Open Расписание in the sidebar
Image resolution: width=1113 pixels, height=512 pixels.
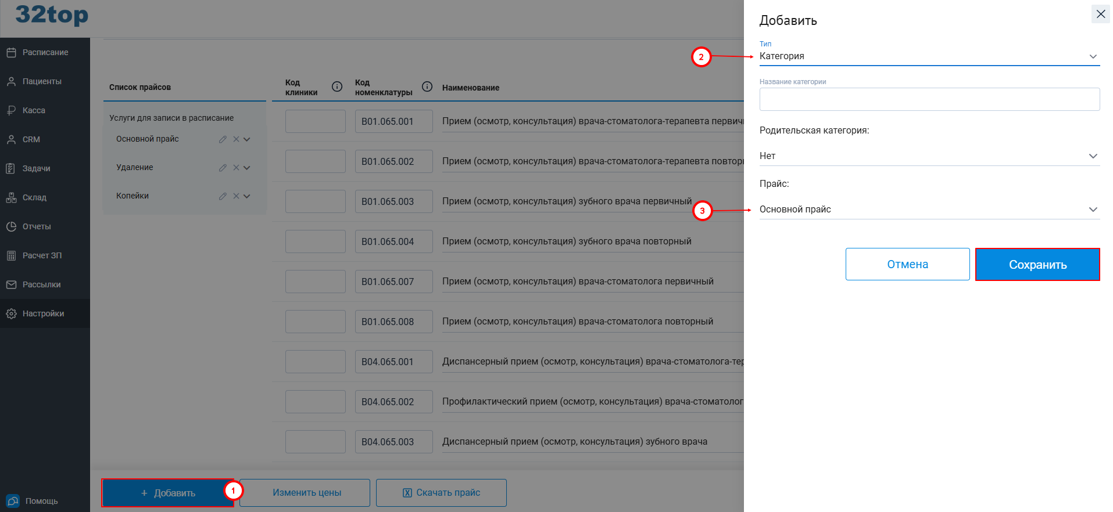pos(45,52)
